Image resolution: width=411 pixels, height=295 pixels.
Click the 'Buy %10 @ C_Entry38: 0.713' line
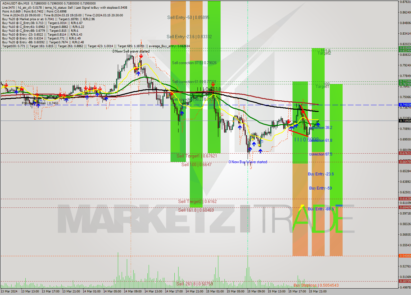coord(42,23)
